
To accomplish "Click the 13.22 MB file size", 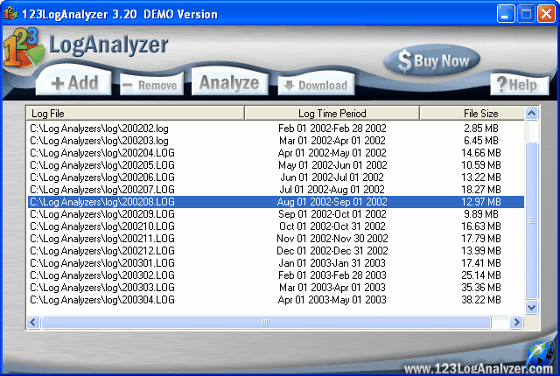I will [481, 178].
